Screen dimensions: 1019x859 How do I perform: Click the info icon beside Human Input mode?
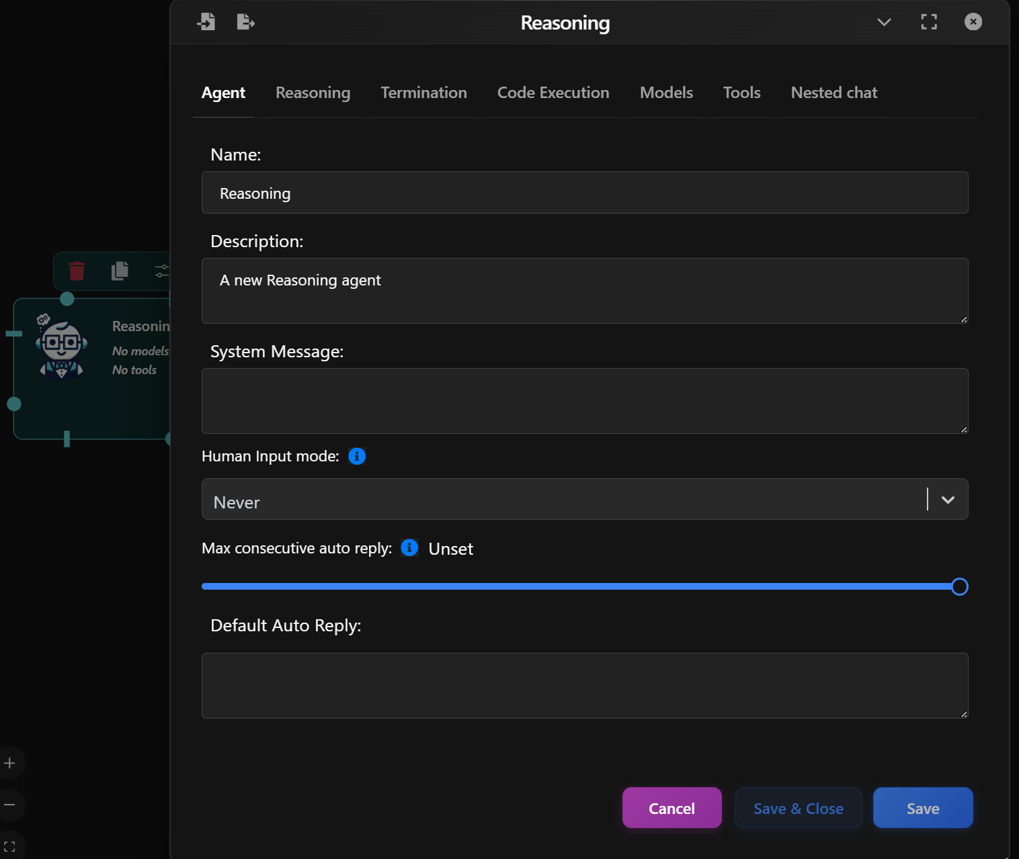pos(357,456)
